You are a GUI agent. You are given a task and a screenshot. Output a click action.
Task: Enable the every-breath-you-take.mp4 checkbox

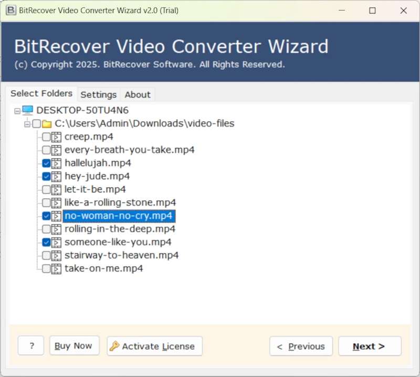coord(46,150)
